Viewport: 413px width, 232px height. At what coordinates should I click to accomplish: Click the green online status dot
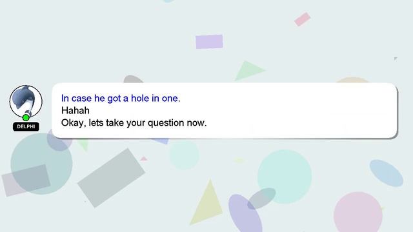pyautogui.click(x=26, y=117)
